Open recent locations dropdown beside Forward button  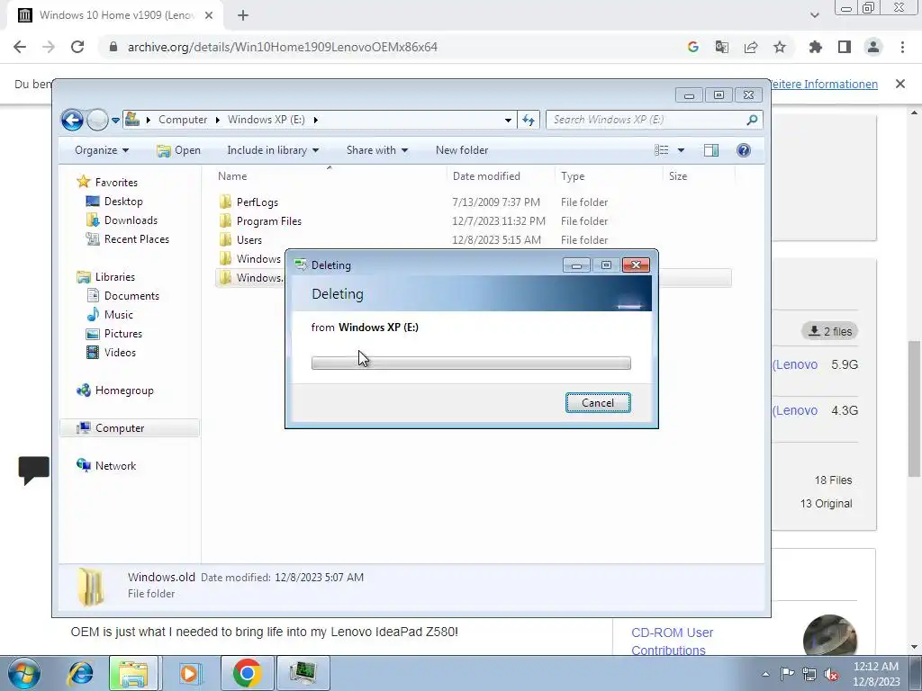pos(116,120)
